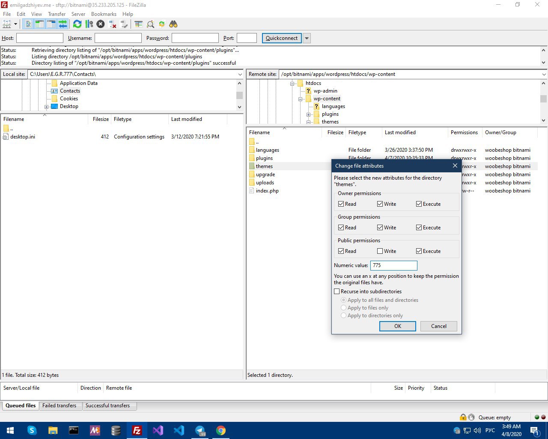This screenshot has width=548, height=439.
Task: Open Local site path dropdown
Action: [x=240, y=74]
